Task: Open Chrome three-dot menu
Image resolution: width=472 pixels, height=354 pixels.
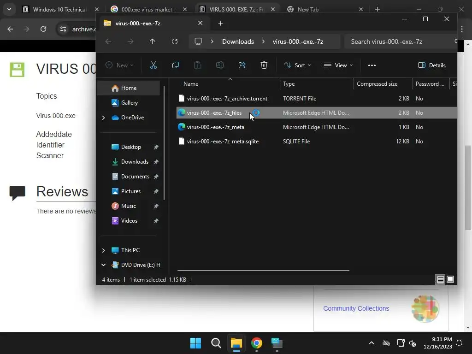Action: [462, 29]
